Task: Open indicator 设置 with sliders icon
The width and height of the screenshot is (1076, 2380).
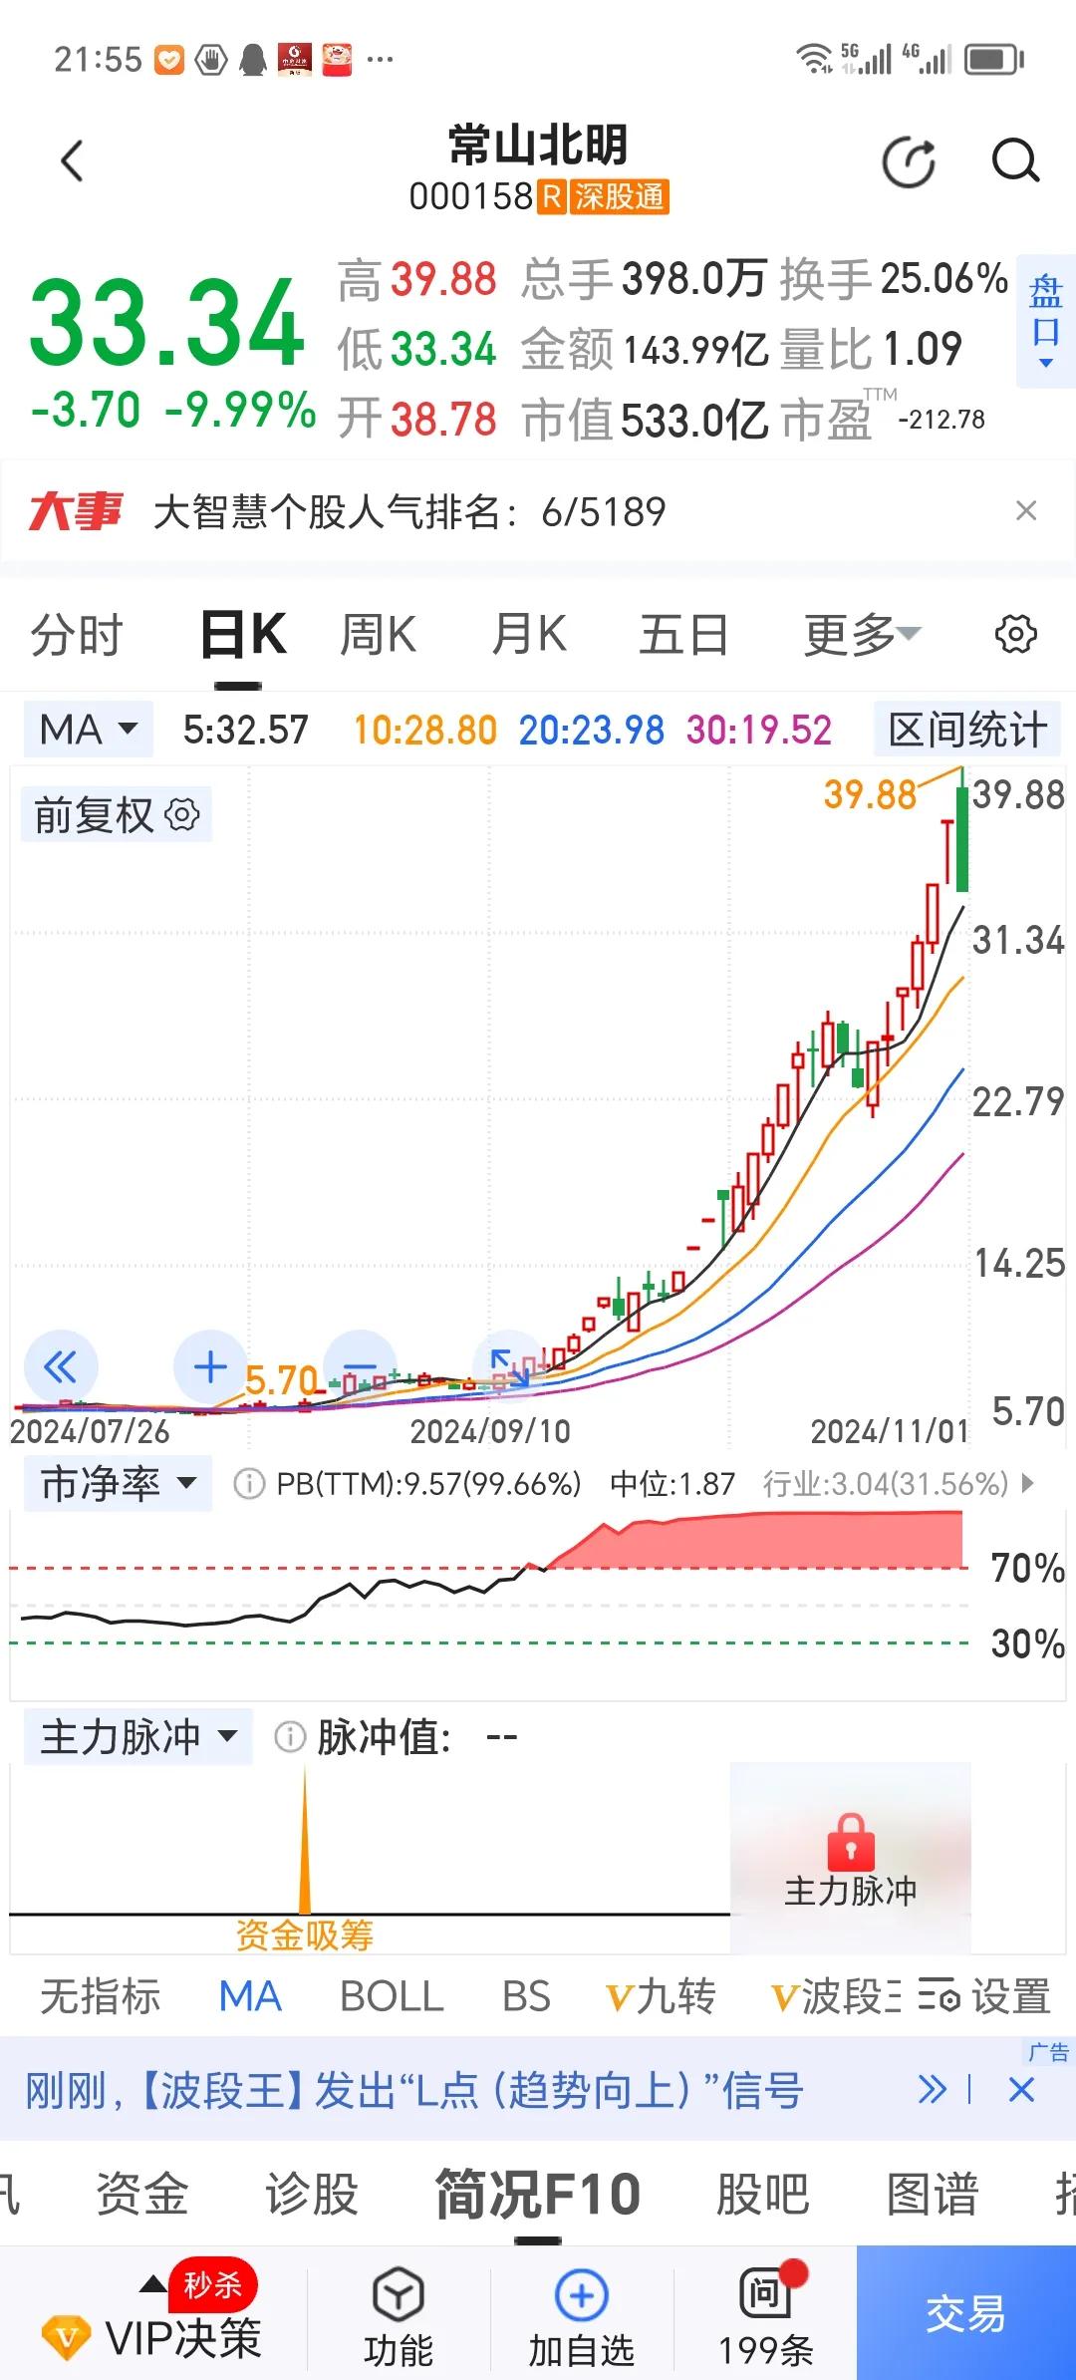Action: tap(982, 1996)
